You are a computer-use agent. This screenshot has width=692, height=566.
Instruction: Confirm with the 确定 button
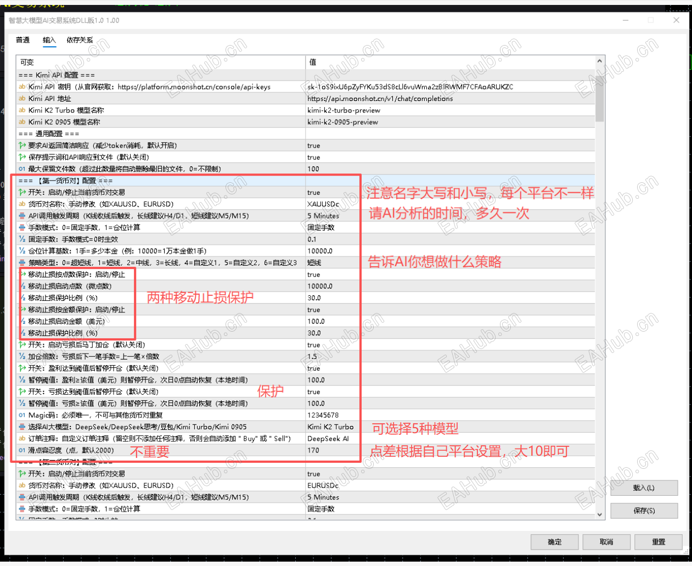pos(554,542)
